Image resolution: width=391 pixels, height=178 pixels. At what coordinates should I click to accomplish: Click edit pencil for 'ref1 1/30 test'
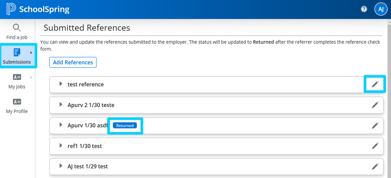375,146
